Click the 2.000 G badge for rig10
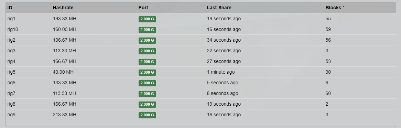Screen dimensions: 401x128 click(147, 30)
